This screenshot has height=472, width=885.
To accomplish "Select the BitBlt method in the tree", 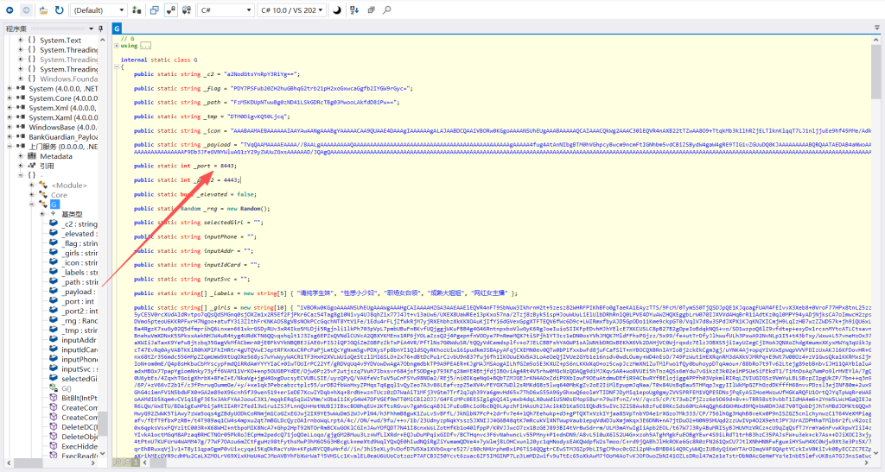I will [80, 398].
